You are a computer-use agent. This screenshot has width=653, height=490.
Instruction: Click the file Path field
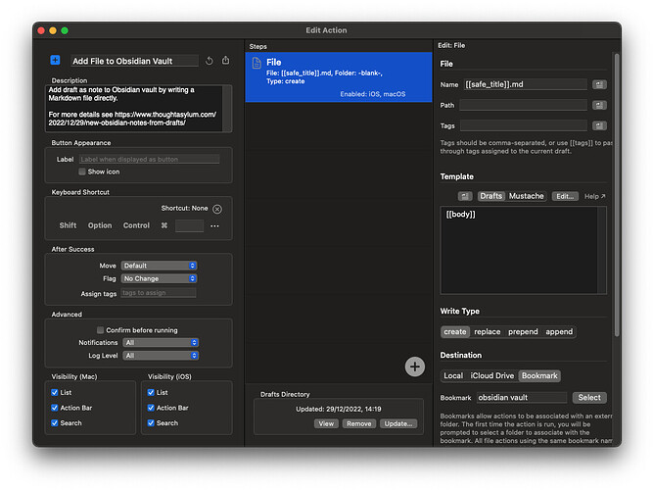[x=523, y=105]
